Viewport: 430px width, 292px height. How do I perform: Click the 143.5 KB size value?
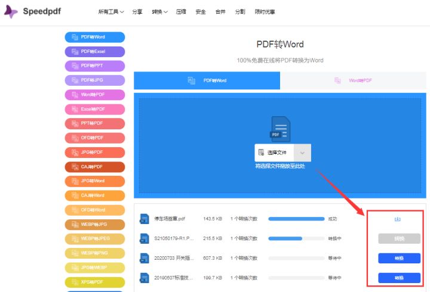tap(213, 219)
